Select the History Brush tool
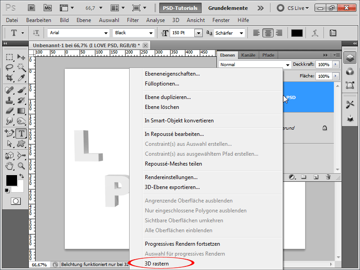 click(21, 100)
